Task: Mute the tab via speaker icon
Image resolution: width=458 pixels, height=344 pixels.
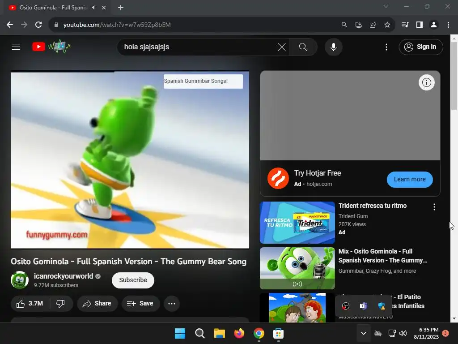Action: point(94,8)
